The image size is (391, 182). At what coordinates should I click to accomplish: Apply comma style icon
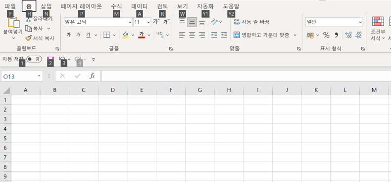[x=337, y=36]
